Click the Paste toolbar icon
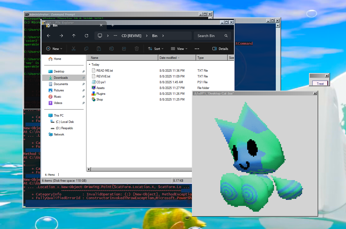346x229 pixels. (x=99, y=49)
